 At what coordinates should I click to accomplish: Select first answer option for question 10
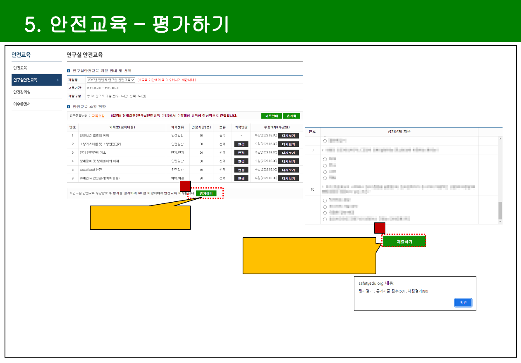tap(325, 201)
